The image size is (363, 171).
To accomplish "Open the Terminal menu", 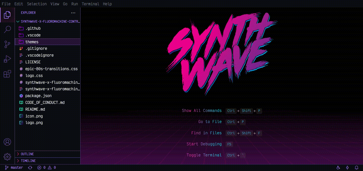I will pos(91,4).
